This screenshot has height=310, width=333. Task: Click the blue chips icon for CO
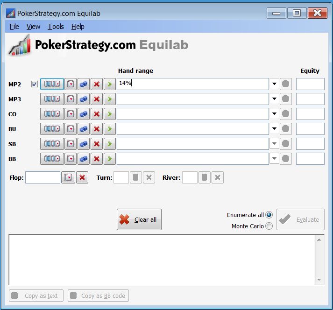[x=84, y=114]
